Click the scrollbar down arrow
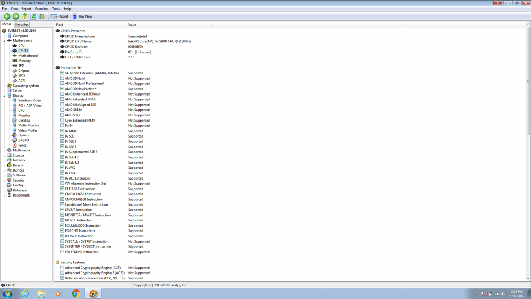531x299 pixels. click(x=528, y=279)
